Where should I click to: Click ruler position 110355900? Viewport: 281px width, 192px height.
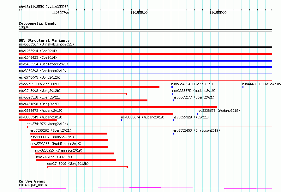(218, 13)
